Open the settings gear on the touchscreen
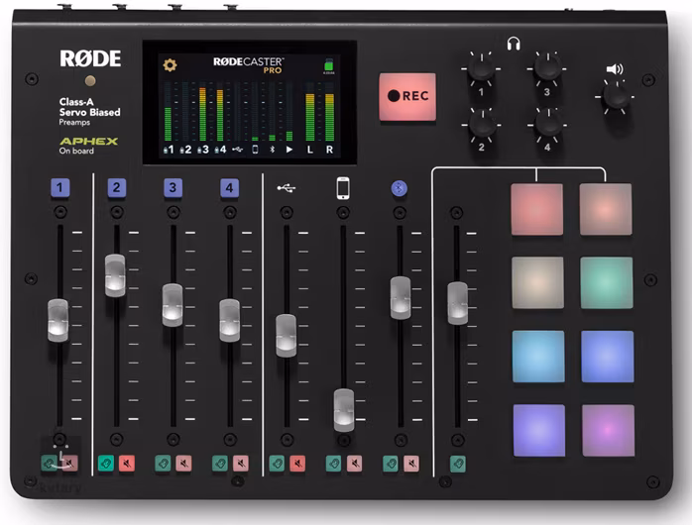This screenshot has height=525, width=692. (x=170, y=65)
